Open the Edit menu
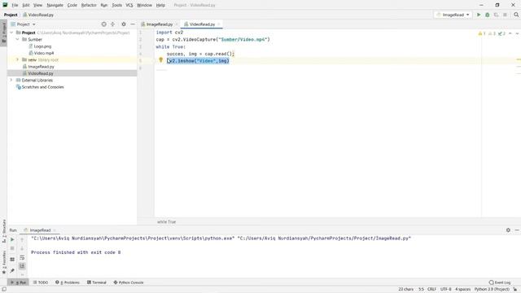This screenshot has height=293, width=521. pyautogui.click(x=26, y=5)
